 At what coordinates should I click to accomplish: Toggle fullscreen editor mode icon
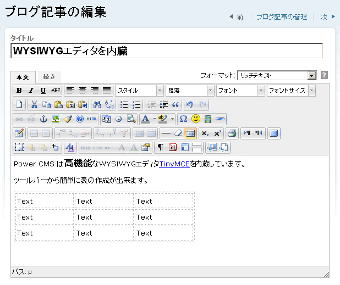coord(273,133)
